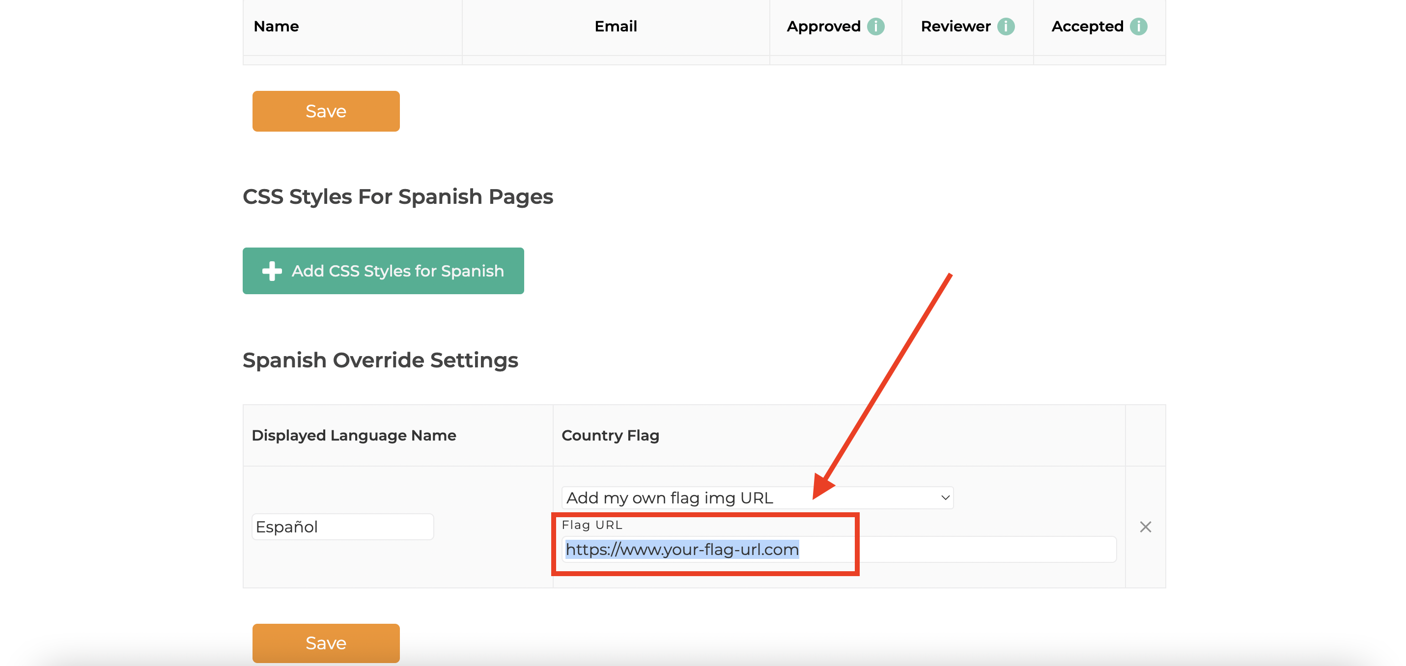Click the Approved column info icon
The image size is (1406, 666).
[x=875, y=26]
